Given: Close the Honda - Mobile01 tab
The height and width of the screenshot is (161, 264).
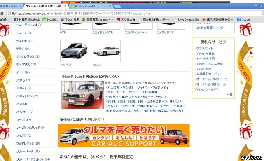Looking at the screenshot, I should tap(110, 6).
